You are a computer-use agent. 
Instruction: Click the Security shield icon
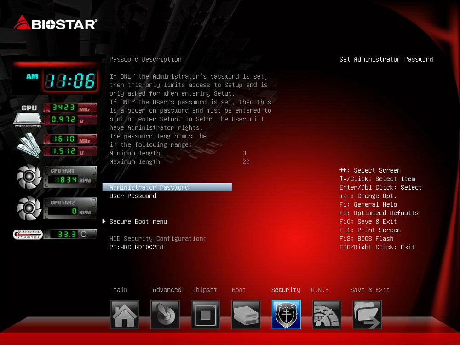click(x=286, y=315)
